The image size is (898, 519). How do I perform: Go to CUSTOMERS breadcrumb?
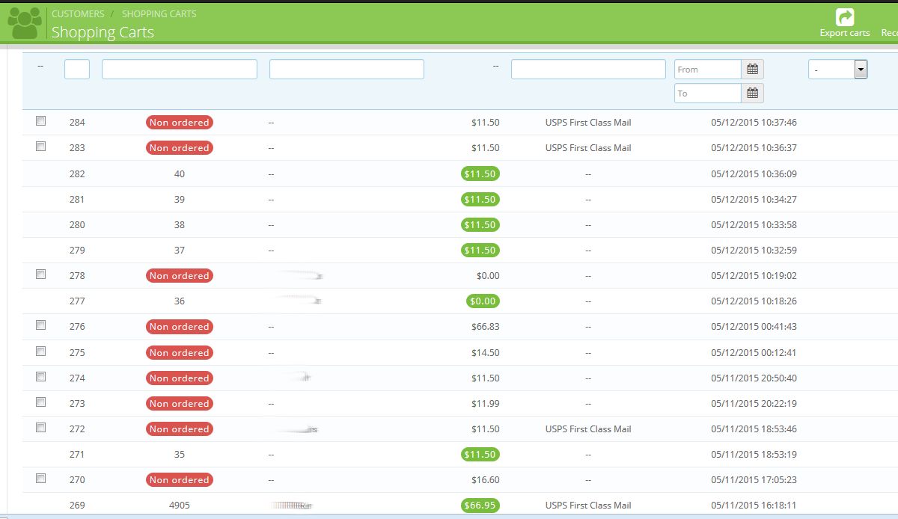(x=78, y=13)
